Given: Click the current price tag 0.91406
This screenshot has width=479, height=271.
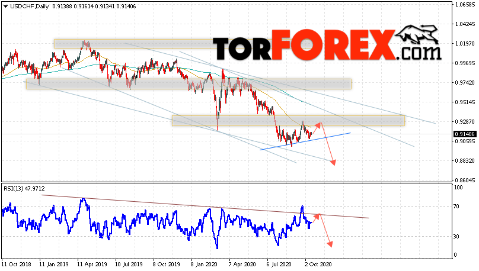Looking at the screenshot, I should coord(464,134).
